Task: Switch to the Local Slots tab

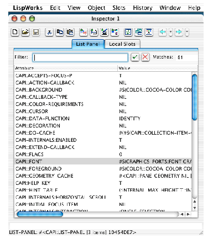Action: (x=122, y=44)
